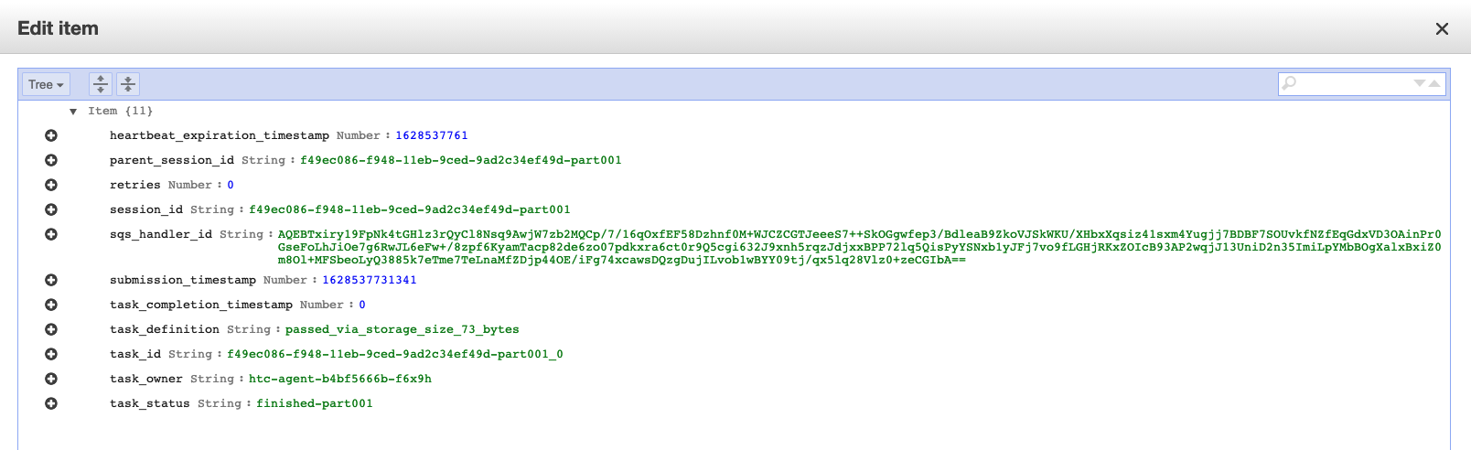The image size is (1471, 450).
Task: Click plus icon beside task_definition
Action: tap(51, 329)
